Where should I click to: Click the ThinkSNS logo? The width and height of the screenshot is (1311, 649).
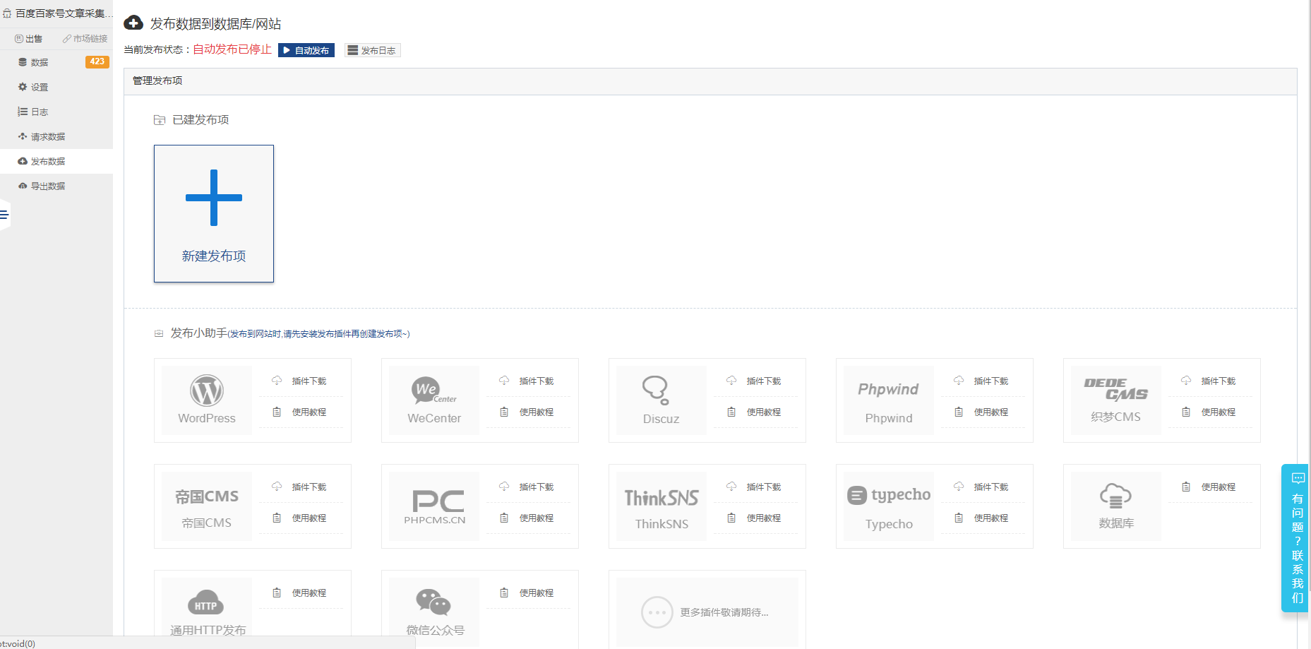click(x=662, y=498)
